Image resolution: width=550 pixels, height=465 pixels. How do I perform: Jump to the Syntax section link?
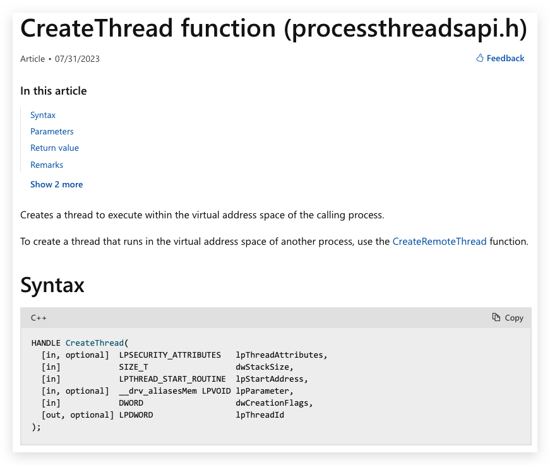[43, 115]
